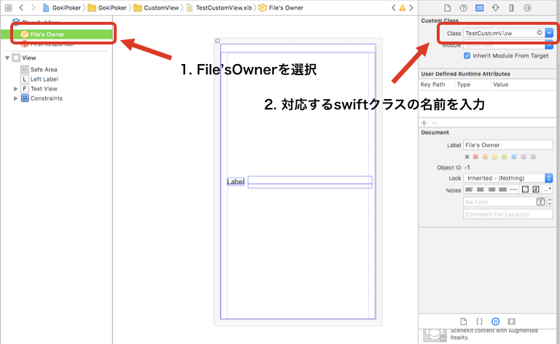Image resolution: width=560 pixels, height=344 pixels.
Task: Select the View item in outline
Action: tap(29, 58)
